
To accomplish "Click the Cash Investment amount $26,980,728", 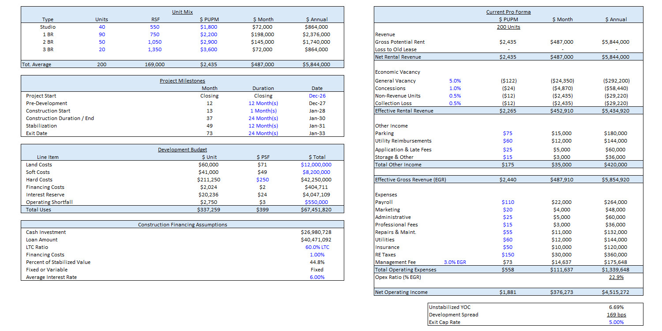I will point(316,232).
